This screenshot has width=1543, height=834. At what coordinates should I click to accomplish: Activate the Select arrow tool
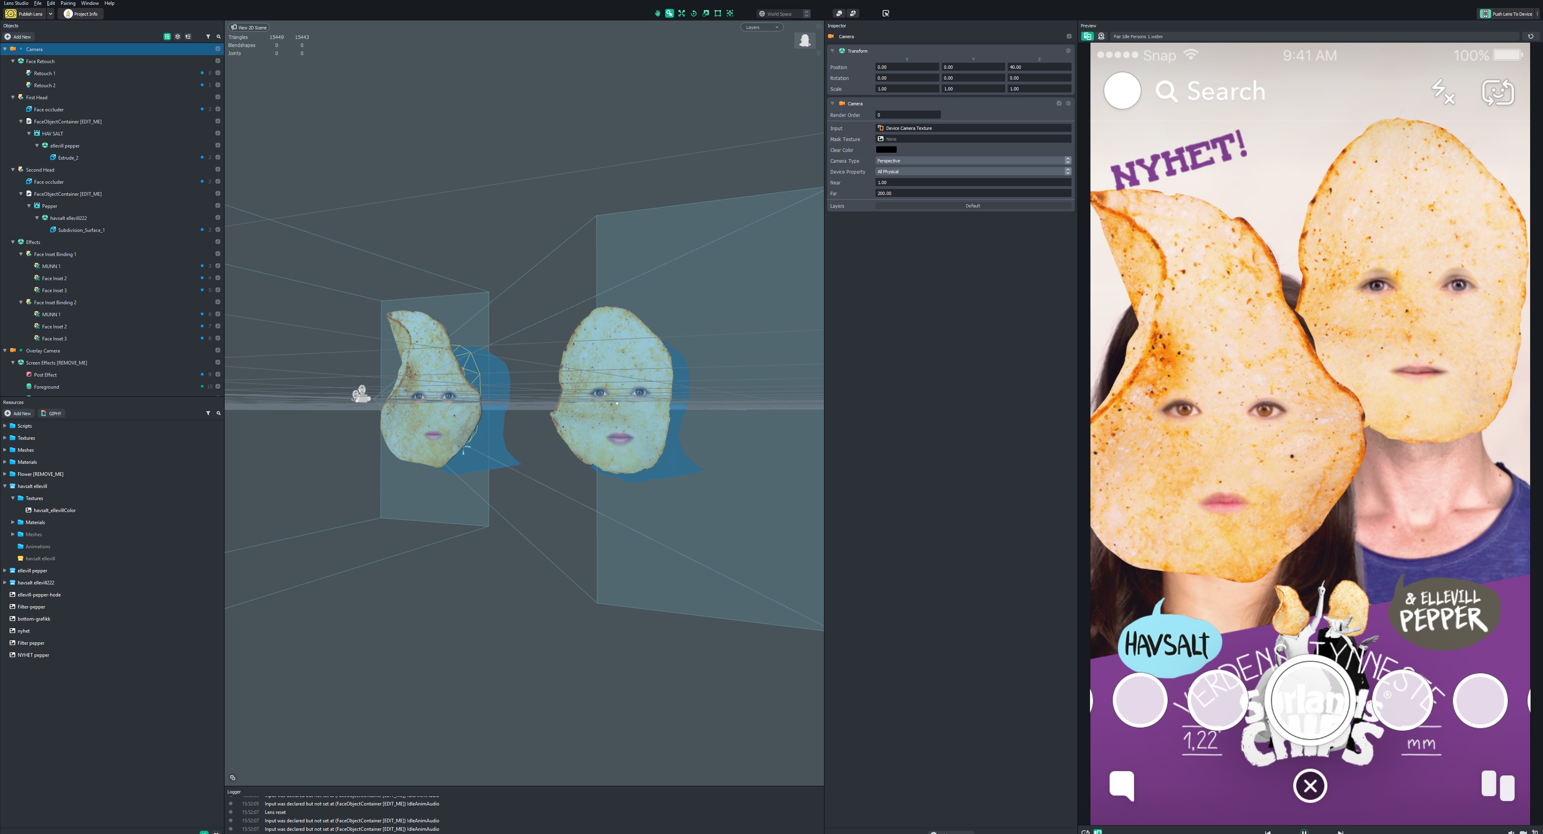click(669, 13)
